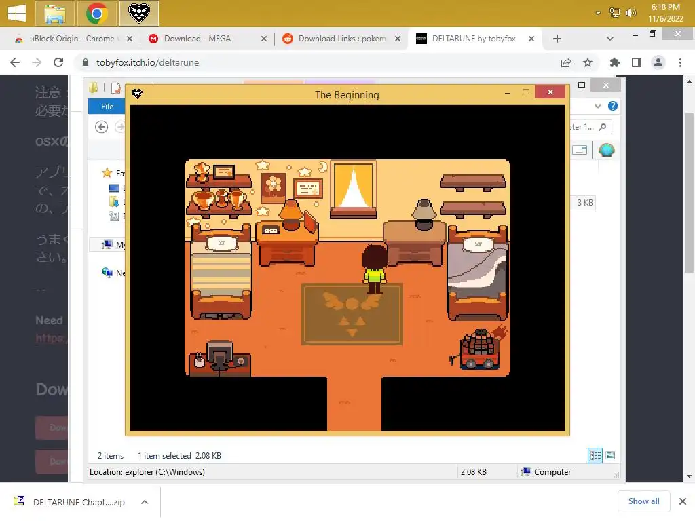Viewport: 695px width, 521px height.
Task: Reload the itch.io page
Action: (58, 62)
